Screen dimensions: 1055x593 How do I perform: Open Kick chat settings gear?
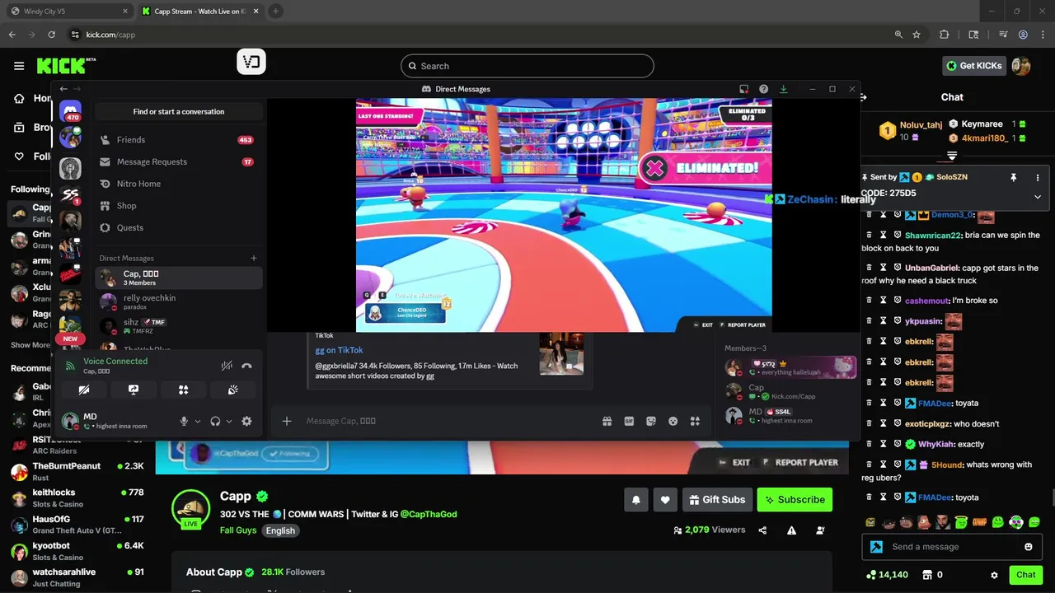994,575
